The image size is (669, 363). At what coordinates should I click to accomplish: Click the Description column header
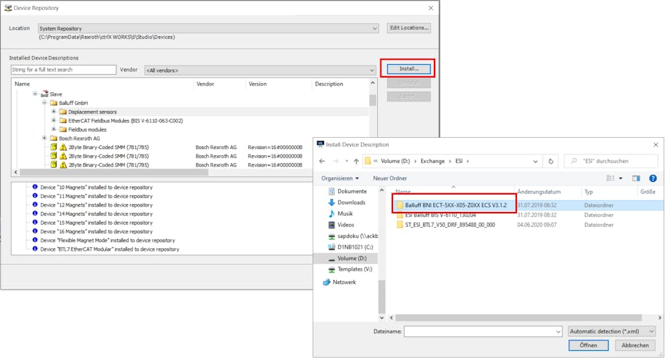click(329, 84)
